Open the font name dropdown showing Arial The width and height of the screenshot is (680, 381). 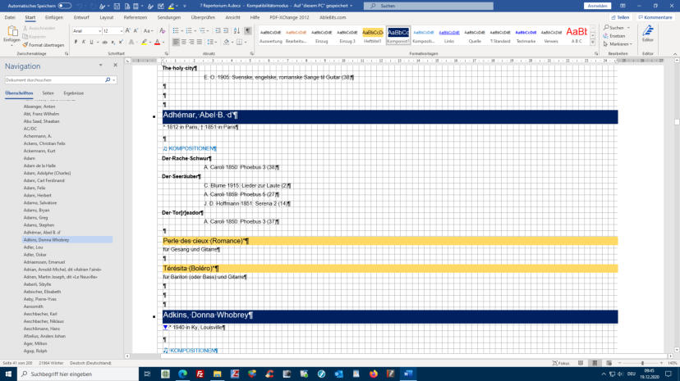(86, 31)
